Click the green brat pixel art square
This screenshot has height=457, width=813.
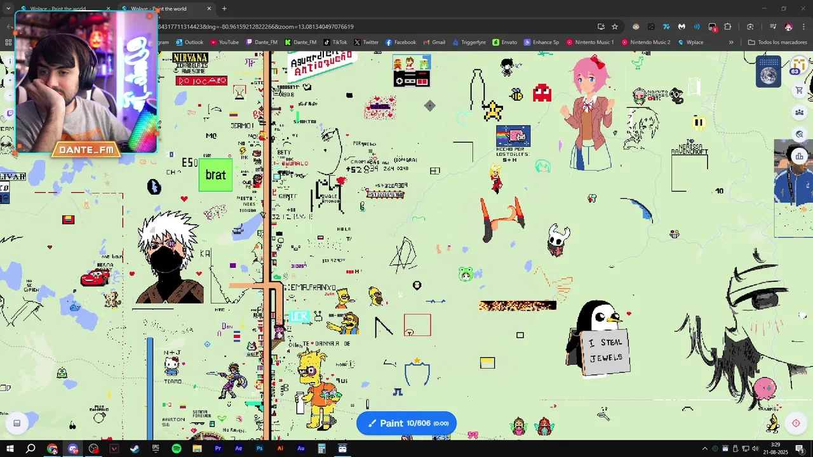pyautogui.click(x=215, y=175)
